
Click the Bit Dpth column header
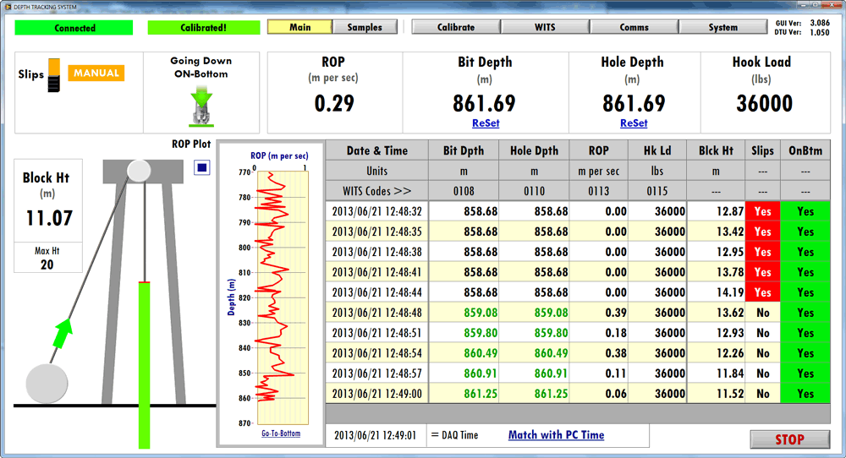[464, 150]
